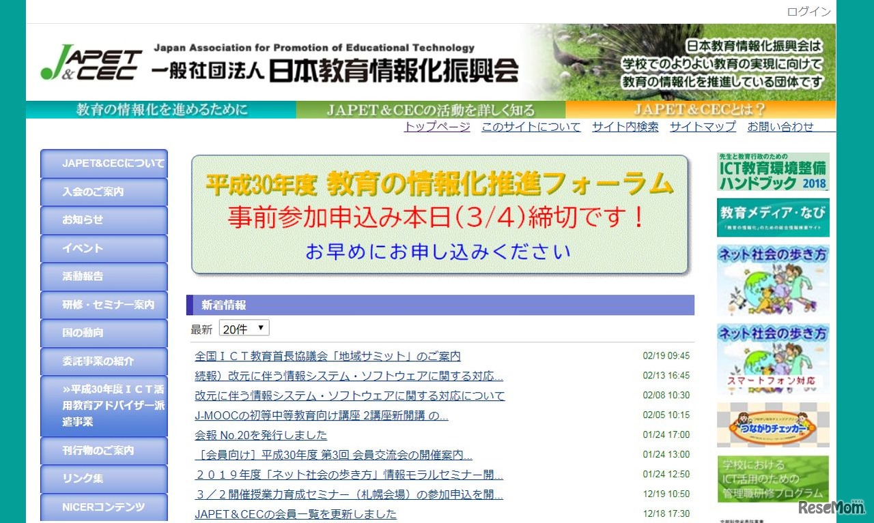Open the ネット社会の歩き方 banner
This screenshot has height=523, width=874.
click(772, 281)
